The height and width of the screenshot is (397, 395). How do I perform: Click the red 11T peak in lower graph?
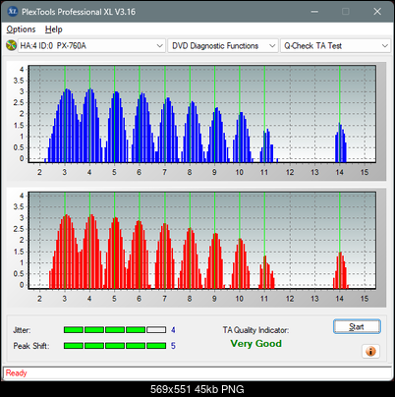(266, 272)
